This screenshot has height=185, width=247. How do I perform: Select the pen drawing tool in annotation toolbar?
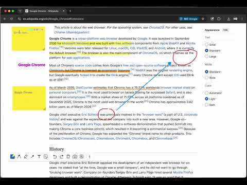pos(19,157)
